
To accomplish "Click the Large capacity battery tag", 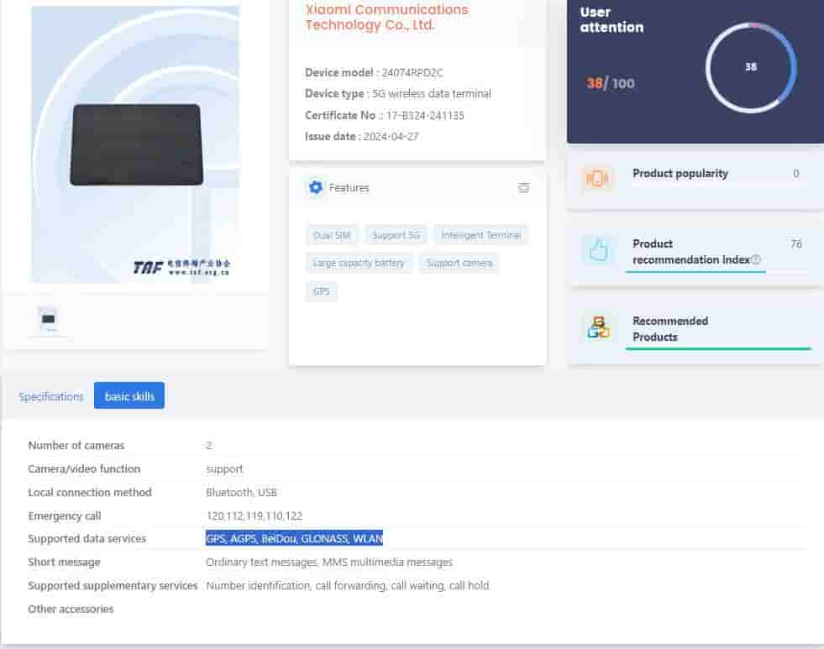I will coord(359,263).
